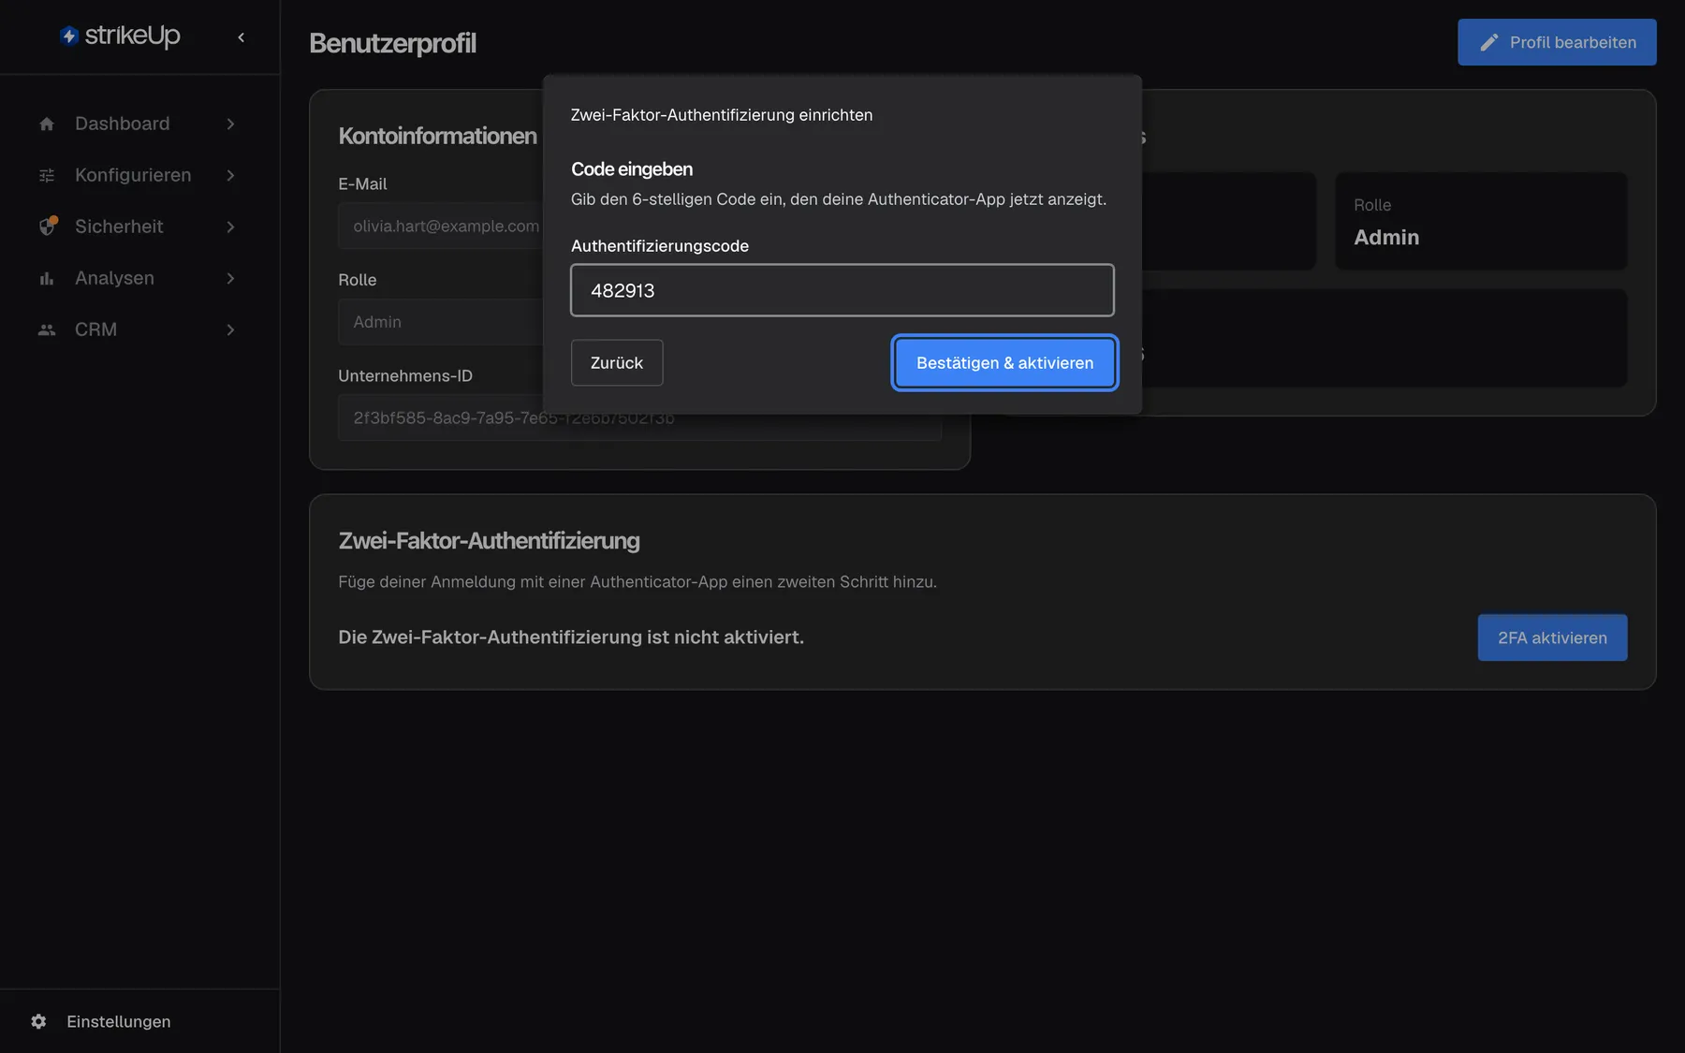Click Bestätigen & aktivieren button

point(1004,362)
